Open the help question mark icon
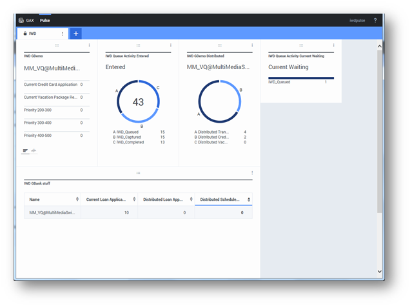Viewport: 412px width, 308px height. pos(375,21)
